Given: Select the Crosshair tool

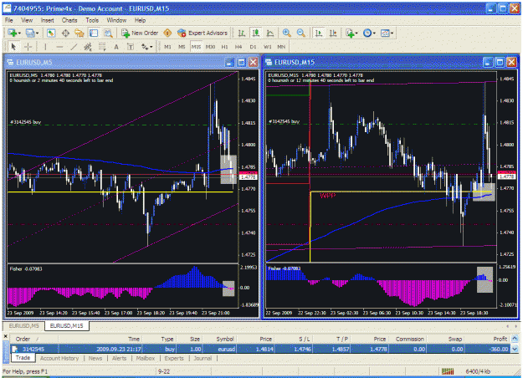Looking at the screenshot, I should pyautogui.click(x=28, y=47).
